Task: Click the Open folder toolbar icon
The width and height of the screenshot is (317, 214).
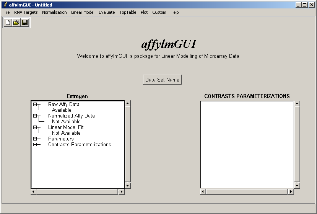Action: pyautogui.click(x=16, y=23)
